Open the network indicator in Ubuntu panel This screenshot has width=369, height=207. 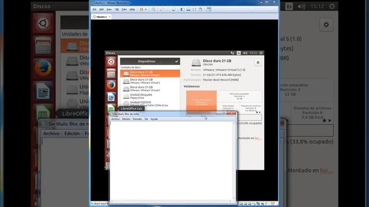[x=232, y=53]
